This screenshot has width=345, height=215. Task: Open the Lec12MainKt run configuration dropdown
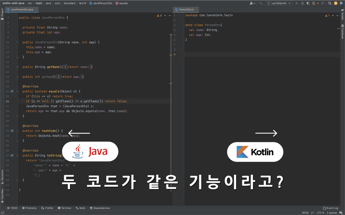click(x=279, y=3)
